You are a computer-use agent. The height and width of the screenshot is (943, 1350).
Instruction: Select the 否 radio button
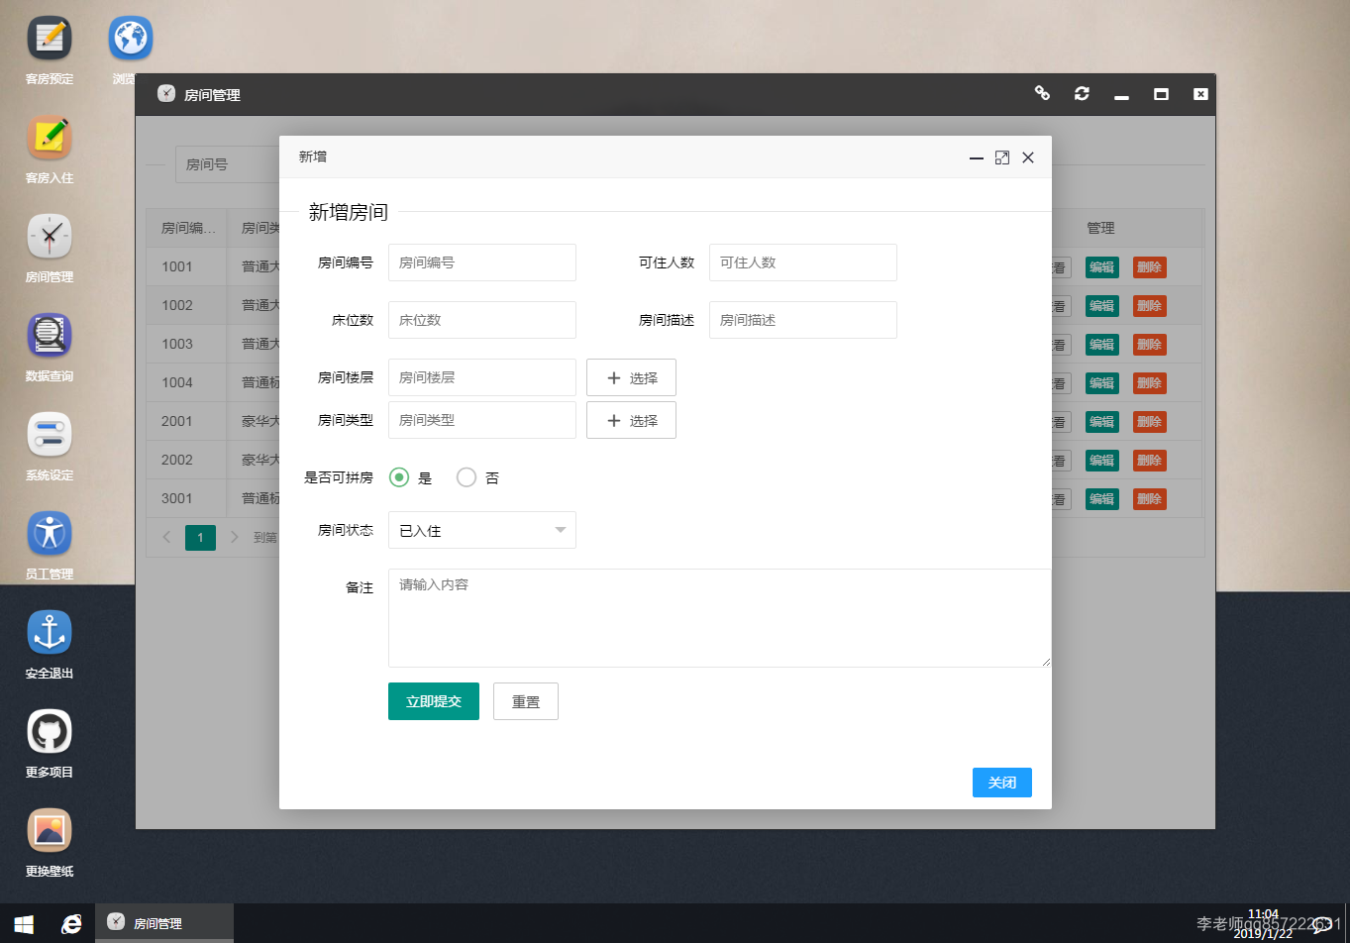pos(467,476)
